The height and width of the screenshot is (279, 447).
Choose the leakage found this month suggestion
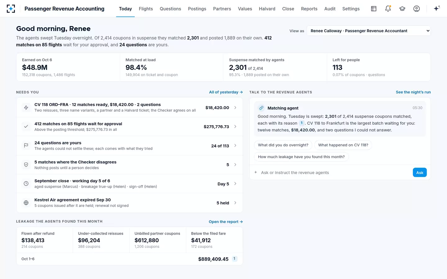[301, 157]
